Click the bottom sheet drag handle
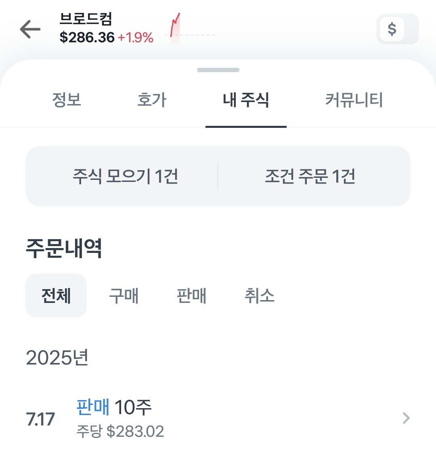This screenshot has height=459, width=436. 218,70
